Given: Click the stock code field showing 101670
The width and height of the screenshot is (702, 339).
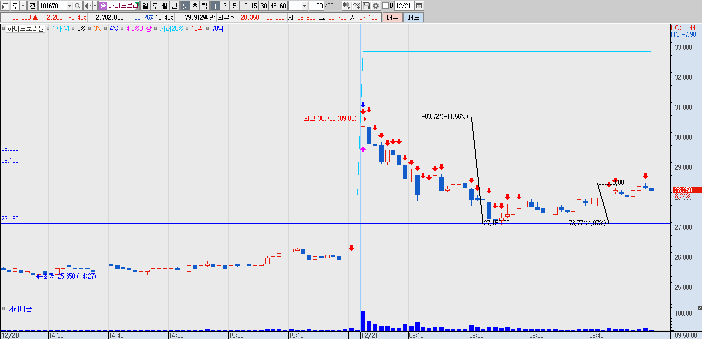Looking at the screenshot, I should click(x=52, y=6).
